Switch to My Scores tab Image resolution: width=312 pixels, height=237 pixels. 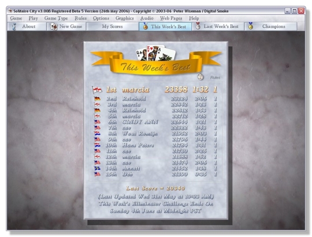click(x=113, y=27)
